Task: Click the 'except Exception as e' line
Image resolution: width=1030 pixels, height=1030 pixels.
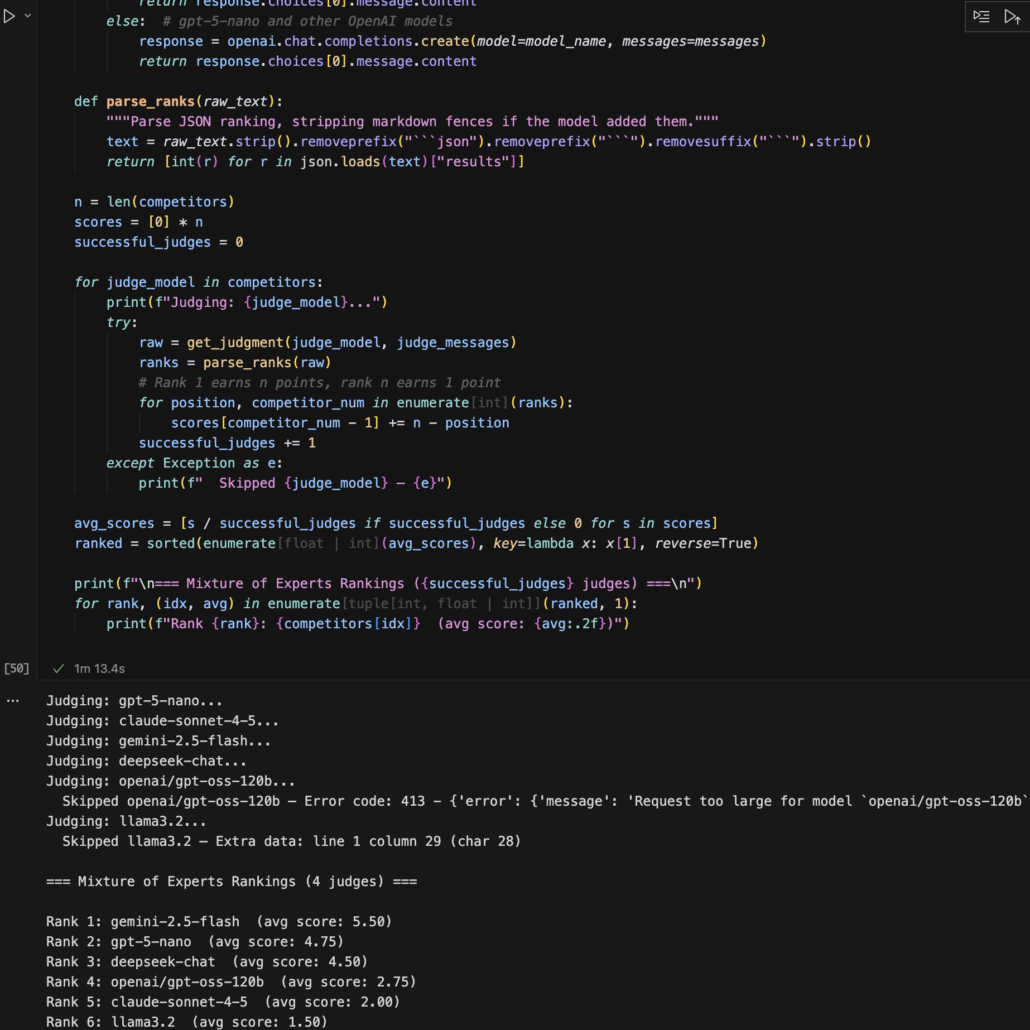Action: (x=194, y=463)
